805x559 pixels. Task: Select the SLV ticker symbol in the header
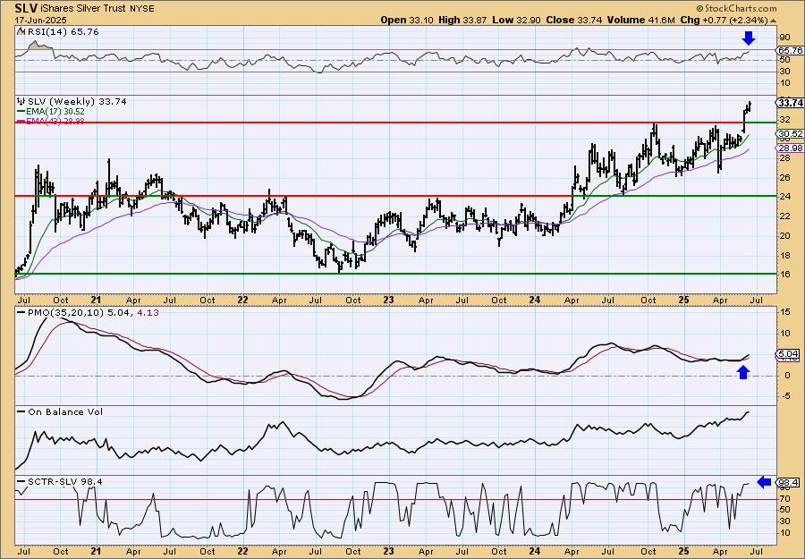tap(25, 8)
